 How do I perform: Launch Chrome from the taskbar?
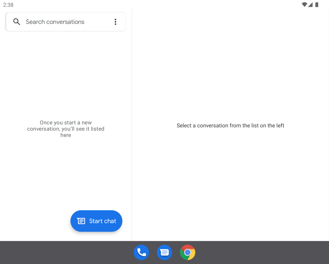point(187,252)
